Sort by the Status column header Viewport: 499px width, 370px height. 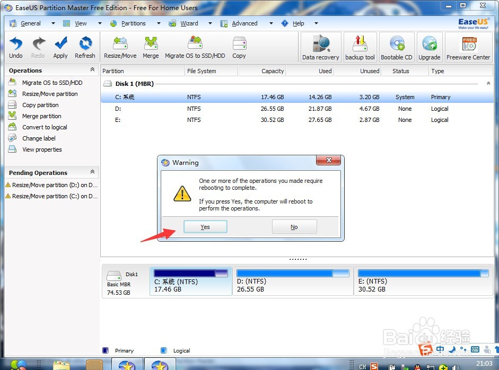pyautogui.click(x=405, y=71)
